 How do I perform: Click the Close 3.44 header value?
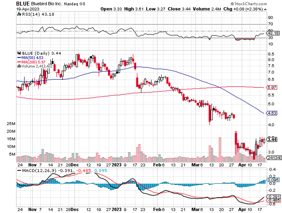(179, 9)
